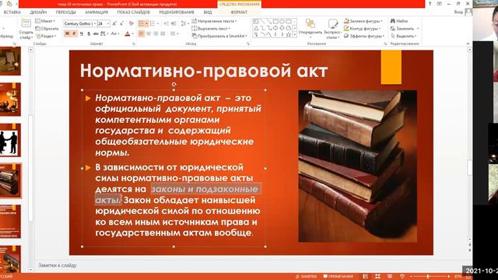Open the ПЕРЕХОДЫ ribbon tab
Viewport: 498px width, 280px height.
click(65, 12)
